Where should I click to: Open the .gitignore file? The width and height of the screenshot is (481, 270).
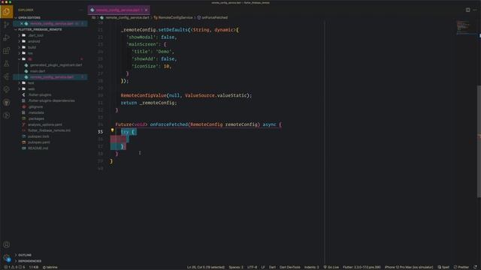(35, 106)
